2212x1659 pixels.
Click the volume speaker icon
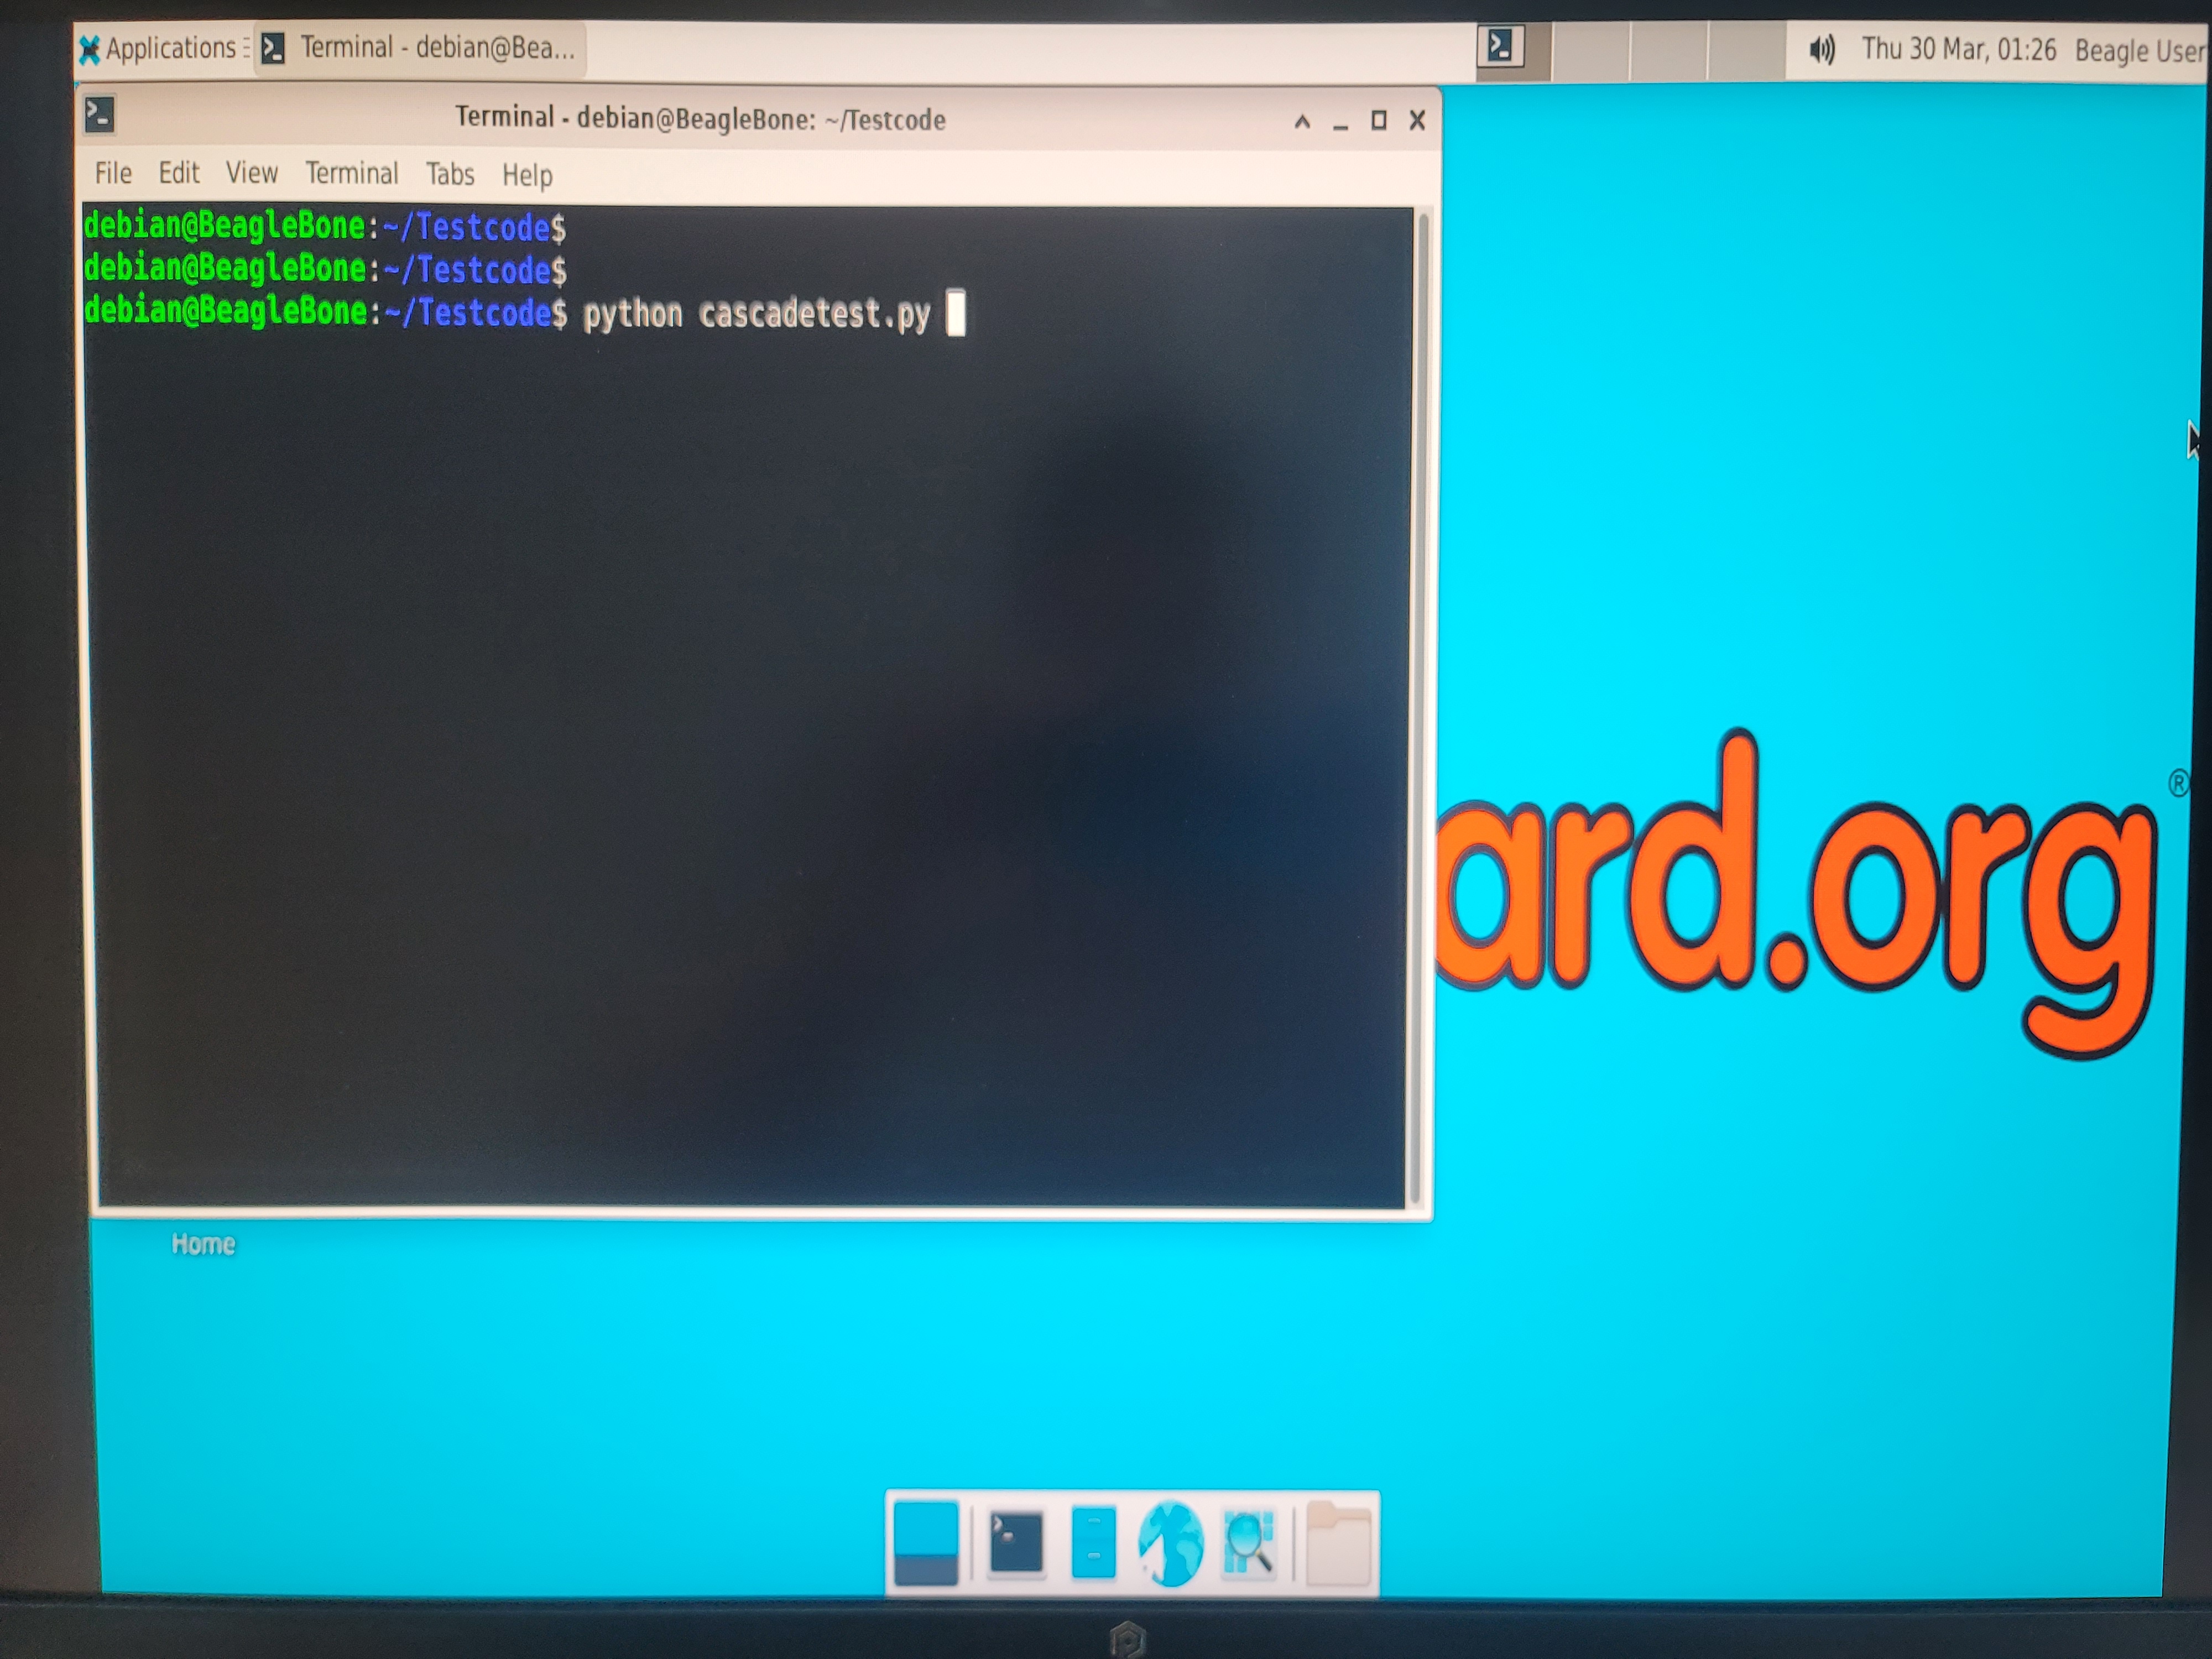pos(1822,49)
